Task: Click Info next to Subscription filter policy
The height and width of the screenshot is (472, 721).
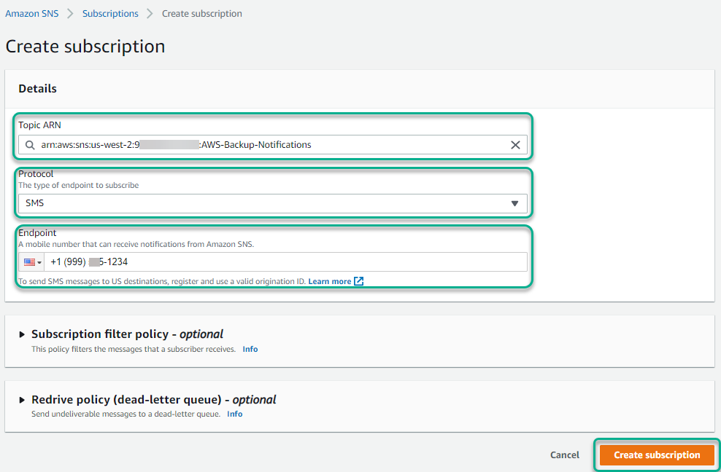Action: [250, 349]
